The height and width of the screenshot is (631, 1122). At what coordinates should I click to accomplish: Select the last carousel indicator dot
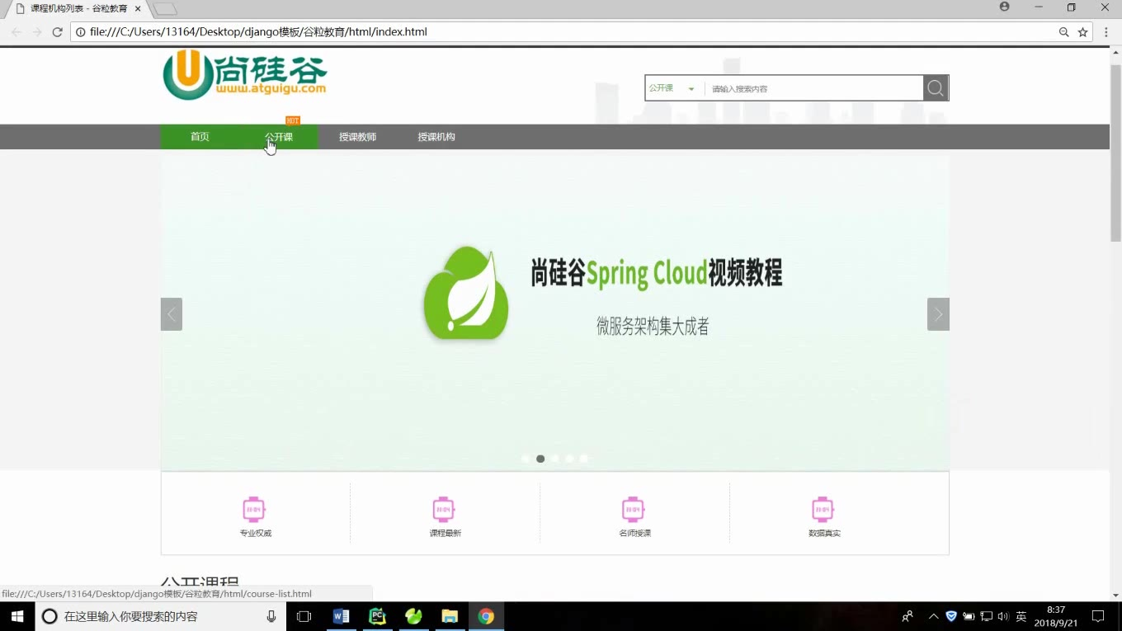click(x=584, y=459)
